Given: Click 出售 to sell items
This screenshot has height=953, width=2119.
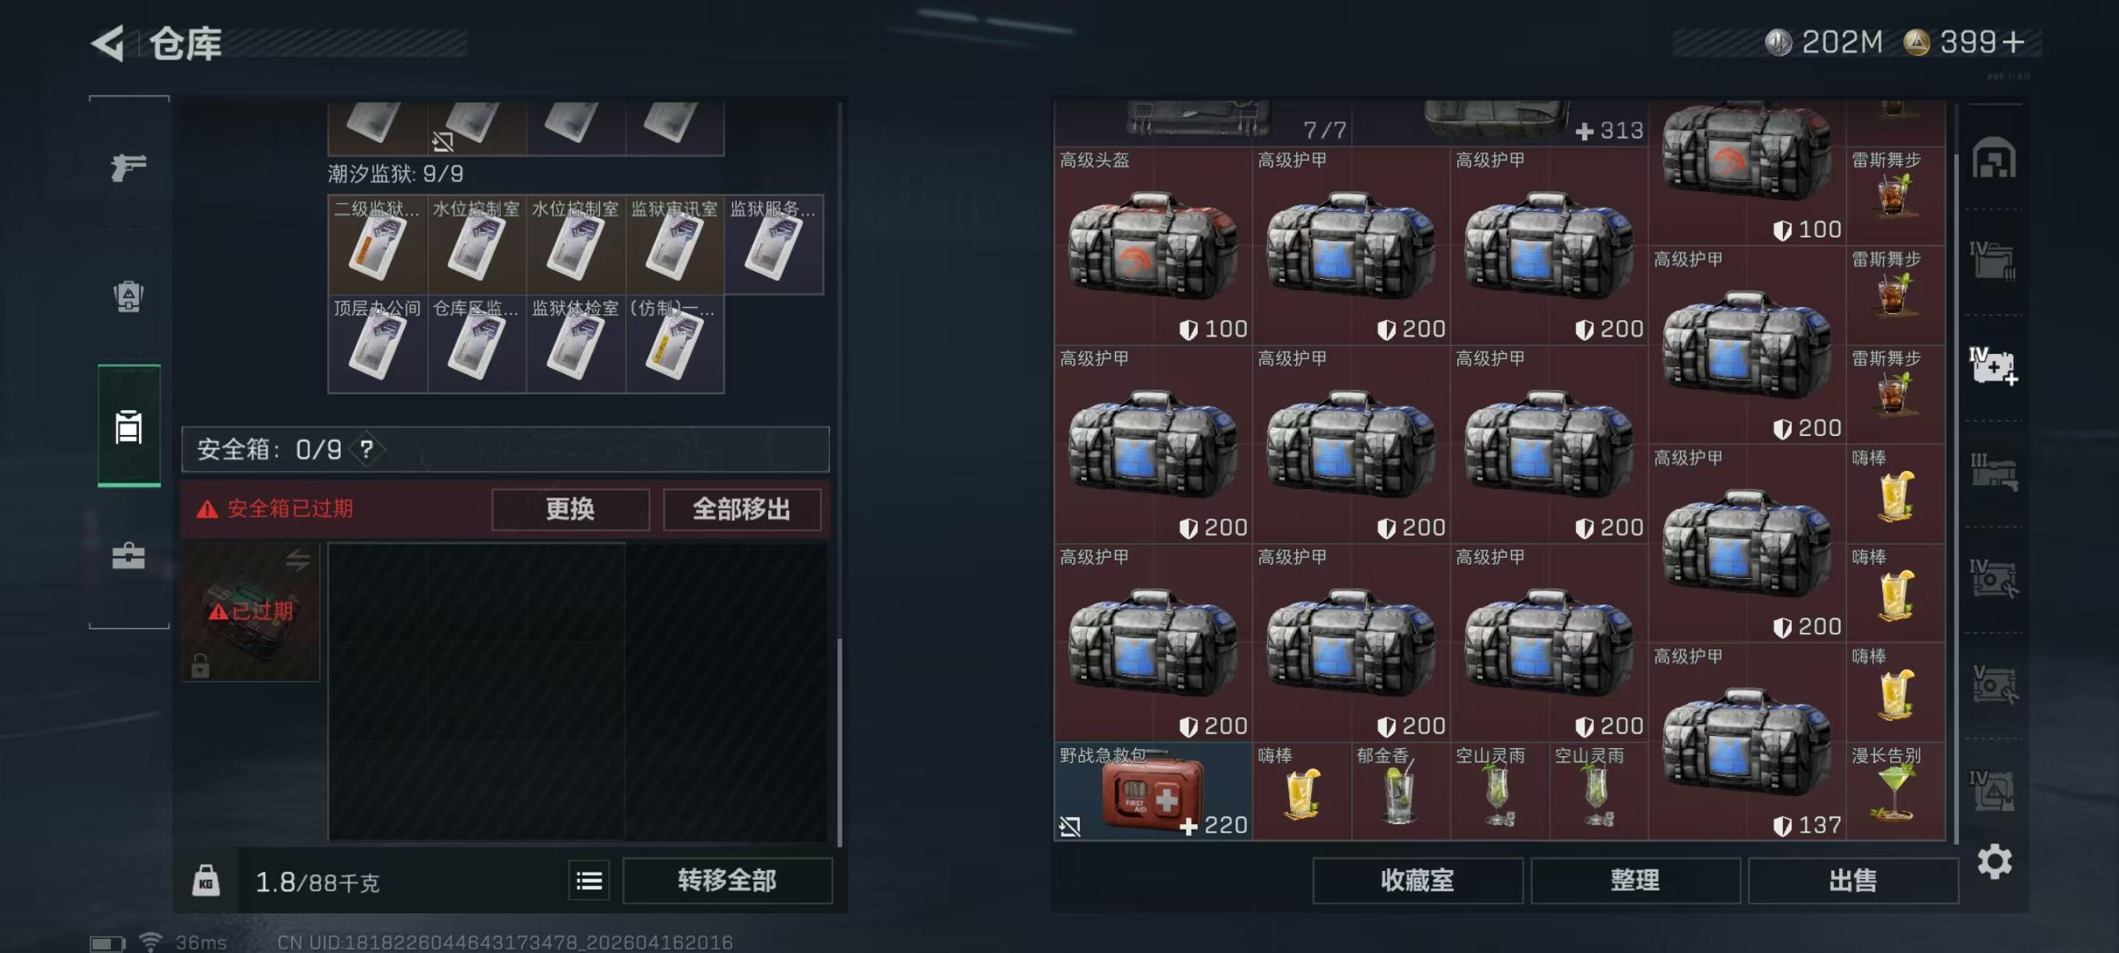Looking at the screenshot, I should 1853,880.
